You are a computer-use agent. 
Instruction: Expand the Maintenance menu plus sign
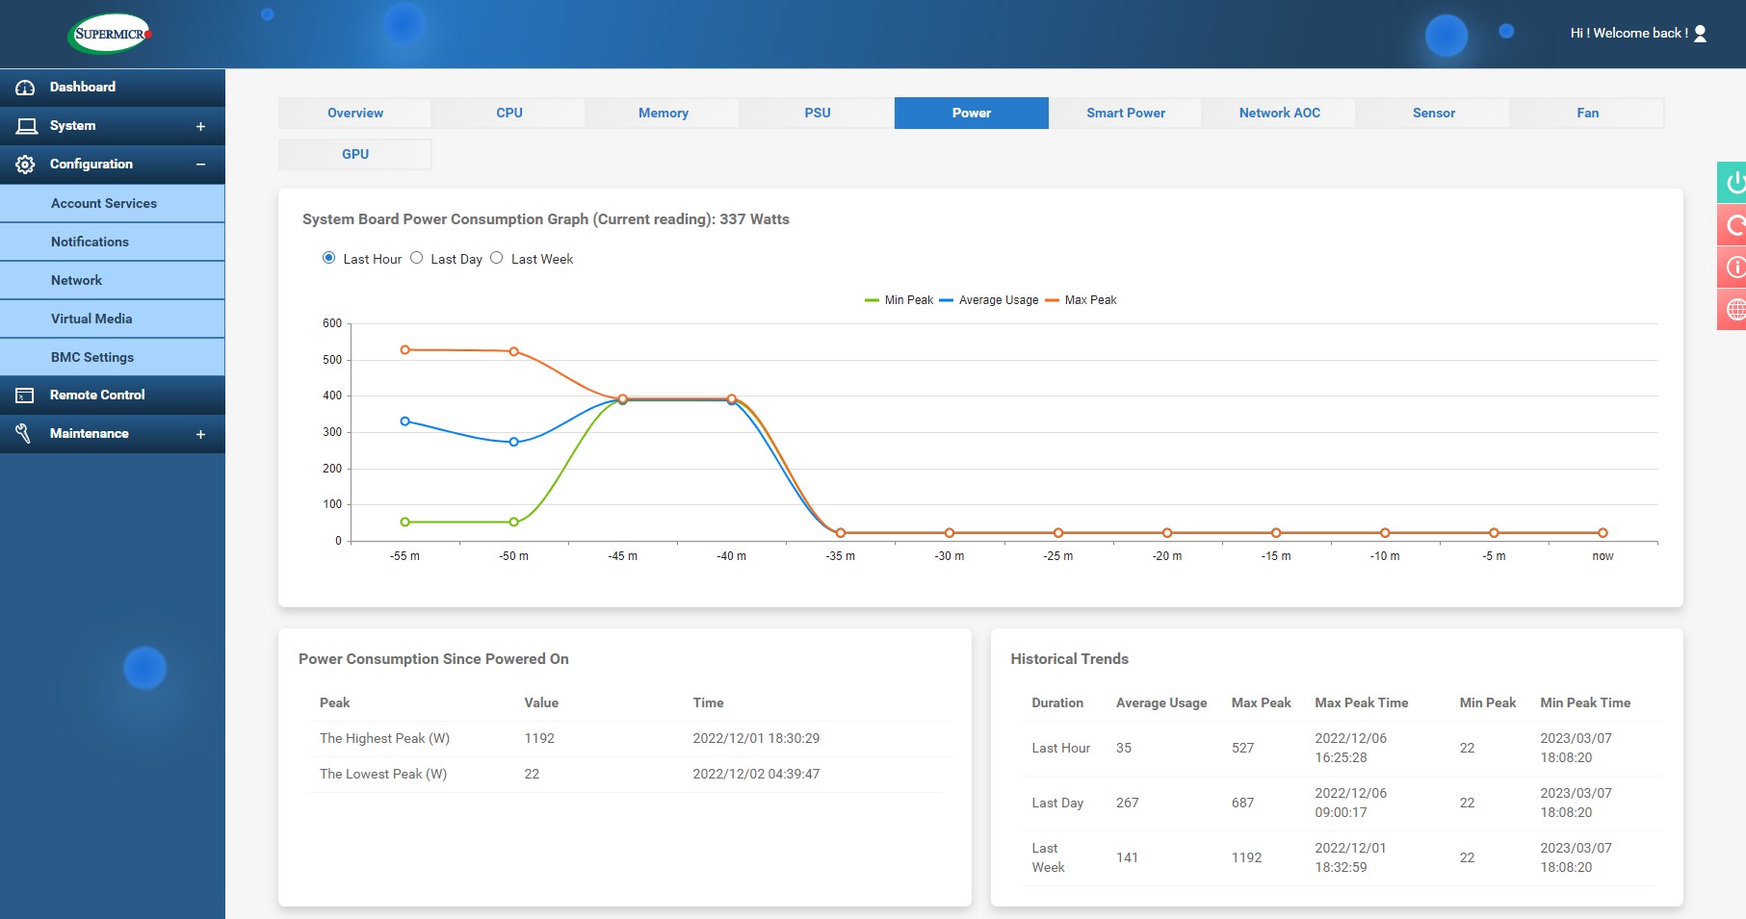tap(200, 434)
